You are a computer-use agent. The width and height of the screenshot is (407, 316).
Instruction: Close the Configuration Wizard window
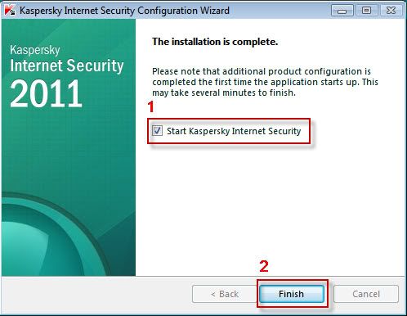click(391, 11)
